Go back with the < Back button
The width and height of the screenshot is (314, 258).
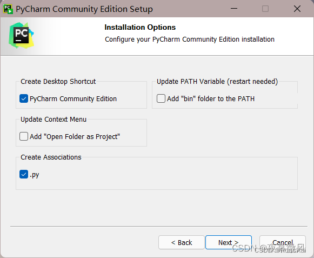click(x=182, y=242)
